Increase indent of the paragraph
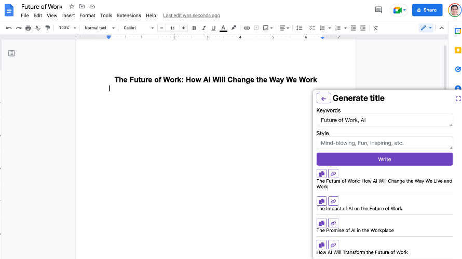Image resolution: width=462 pixels, height=259 pixels. click(x=363, y=28)
